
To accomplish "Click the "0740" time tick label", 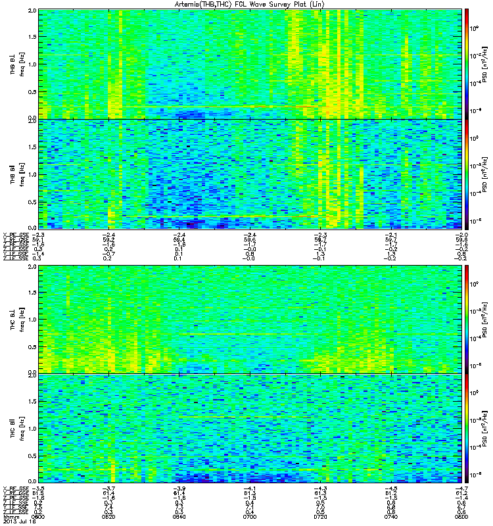I will coord(391,517).
